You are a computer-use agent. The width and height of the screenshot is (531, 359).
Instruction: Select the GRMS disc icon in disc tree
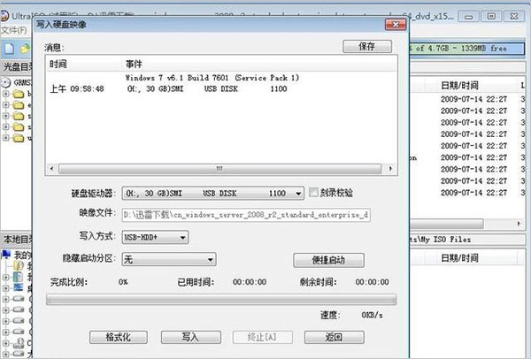point(5,82)
